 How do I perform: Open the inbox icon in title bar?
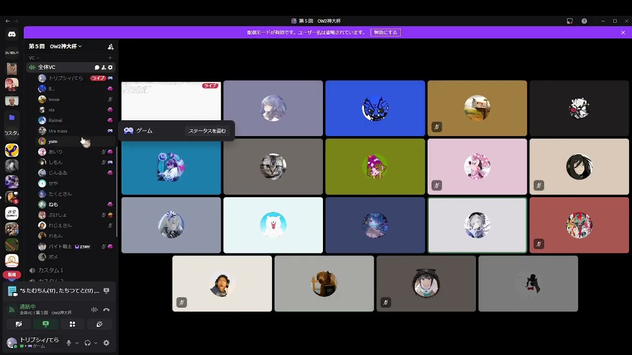click(570, 21)
